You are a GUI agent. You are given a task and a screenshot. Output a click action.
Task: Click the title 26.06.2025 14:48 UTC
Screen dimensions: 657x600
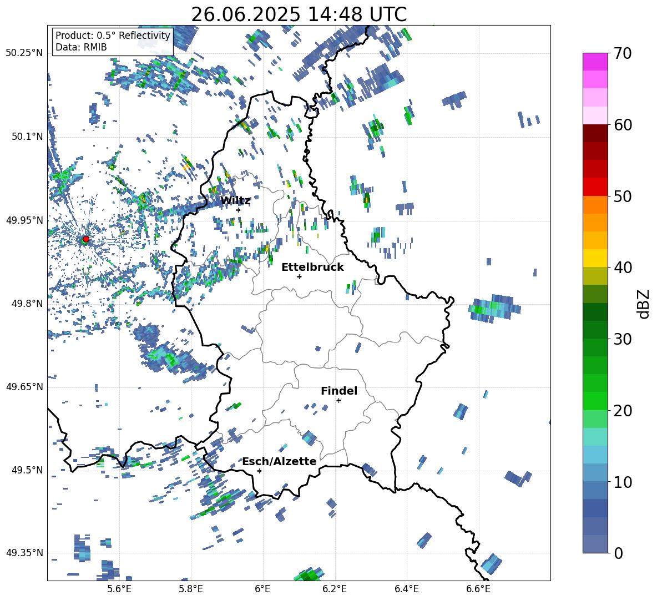coord(299,14)
